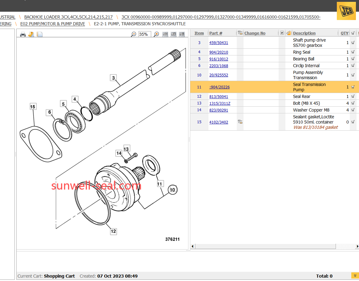Click the notes icon in table header

[x=282, y=33]
